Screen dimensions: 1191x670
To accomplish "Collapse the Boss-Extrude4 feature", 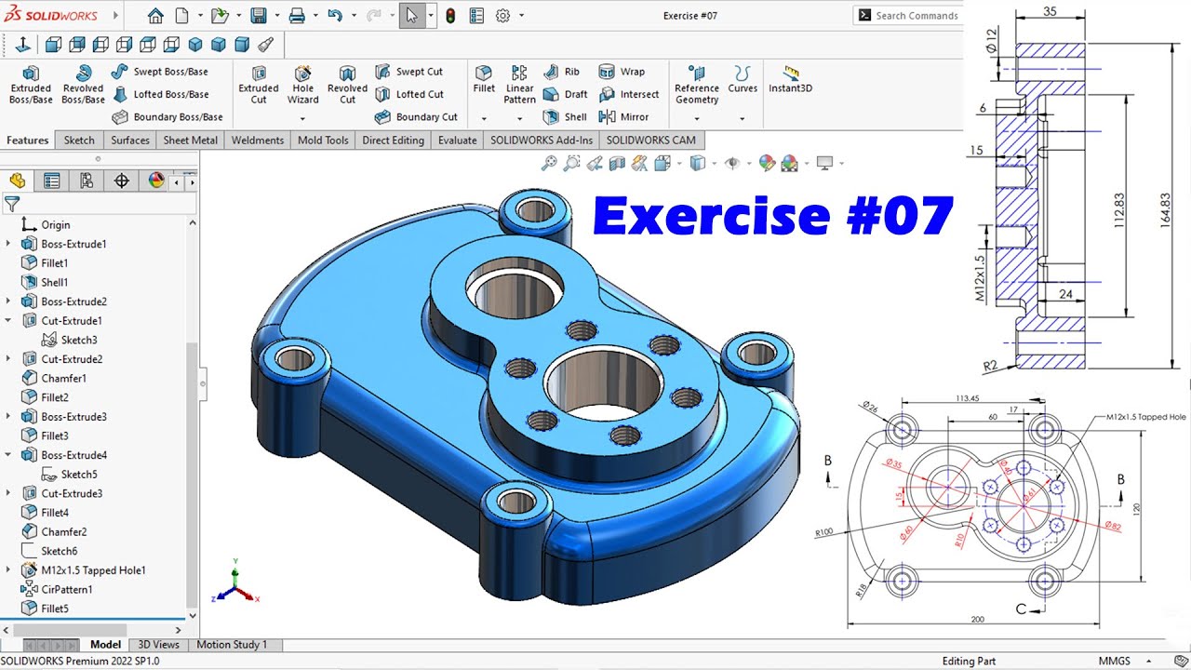I will (x=8, y=455).
